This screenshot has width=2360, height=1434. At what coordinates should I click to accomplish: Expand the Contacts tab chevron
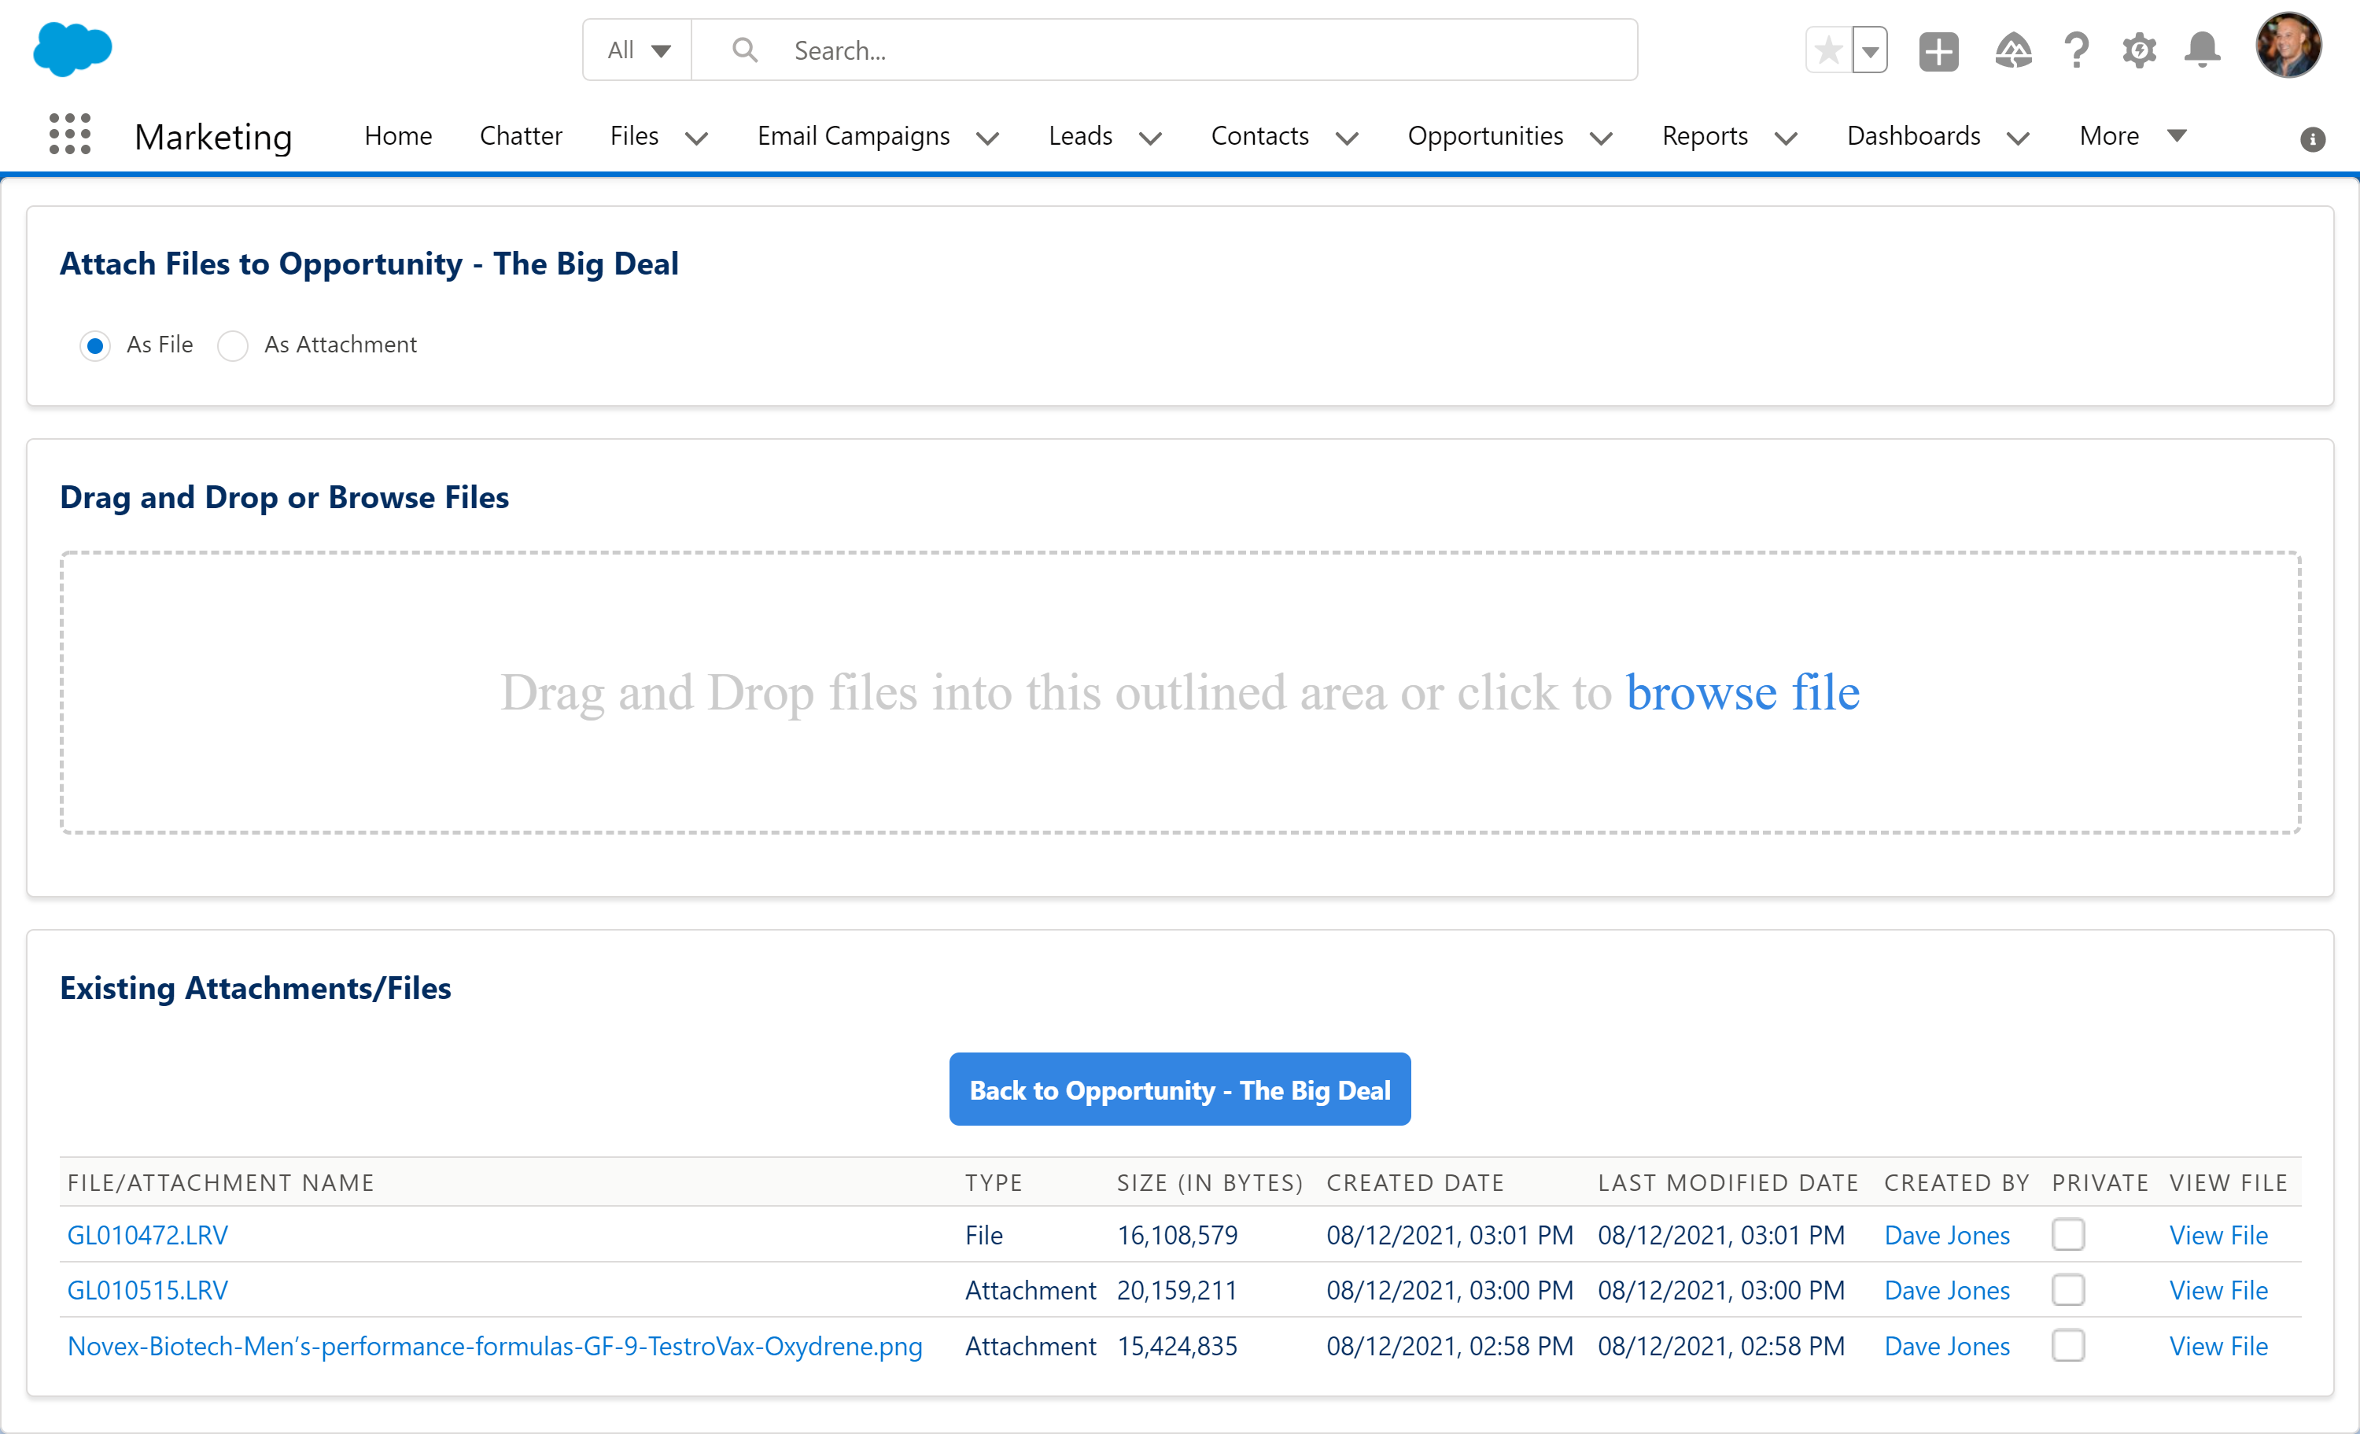pos(1347,139)
